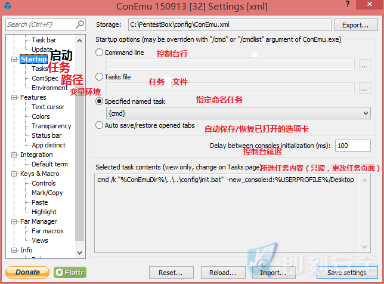Collapse the Features tree node
The image size is (384, 284).
click(14, 97)
